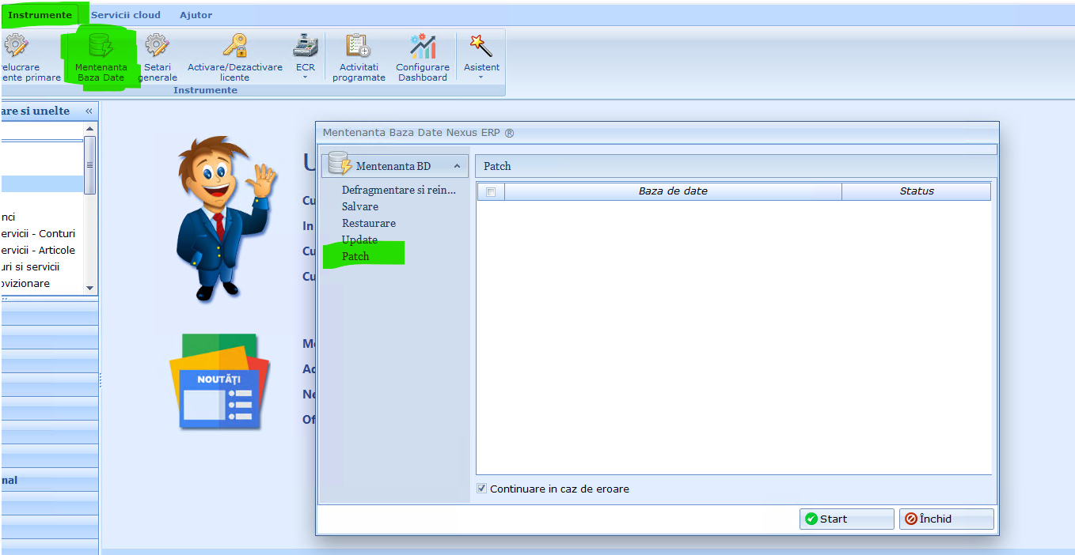
Task: Open the Ajutor menu tab
Action: click(x=196, y=15)
